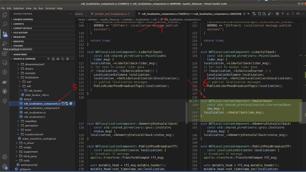Open the Manage gear in activity bar
The width and height of the screenshot is (306, 172).
5,166
